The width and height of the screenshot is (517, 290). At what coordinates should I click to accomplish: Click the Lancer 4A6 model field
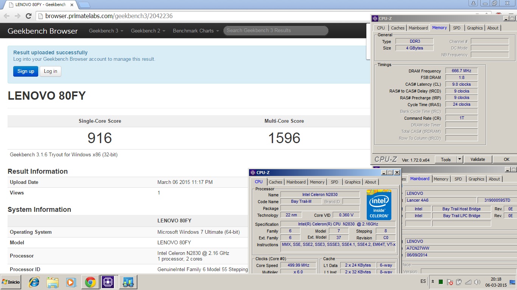(441, 200)
